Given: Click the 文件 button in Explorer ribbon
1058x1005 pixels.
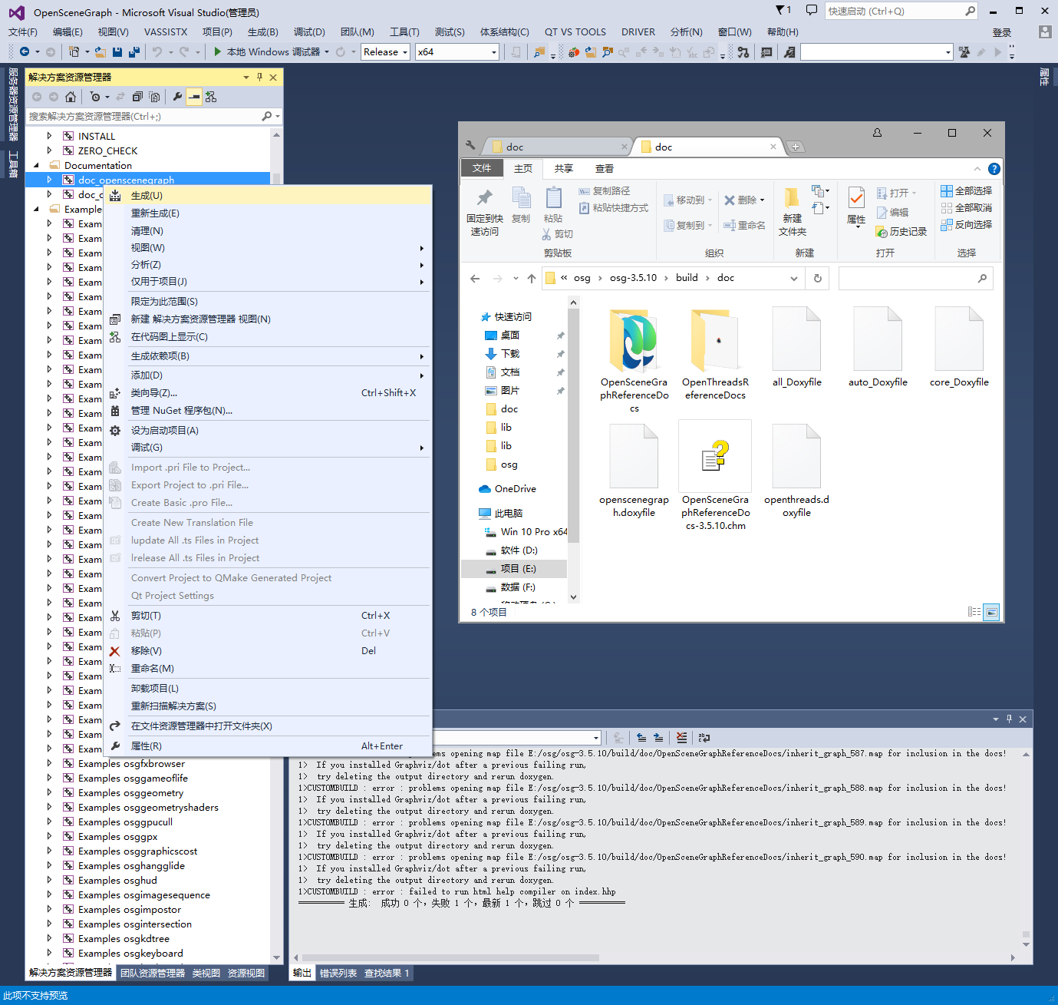Looking at the screenshot, I should click(482, 168).
